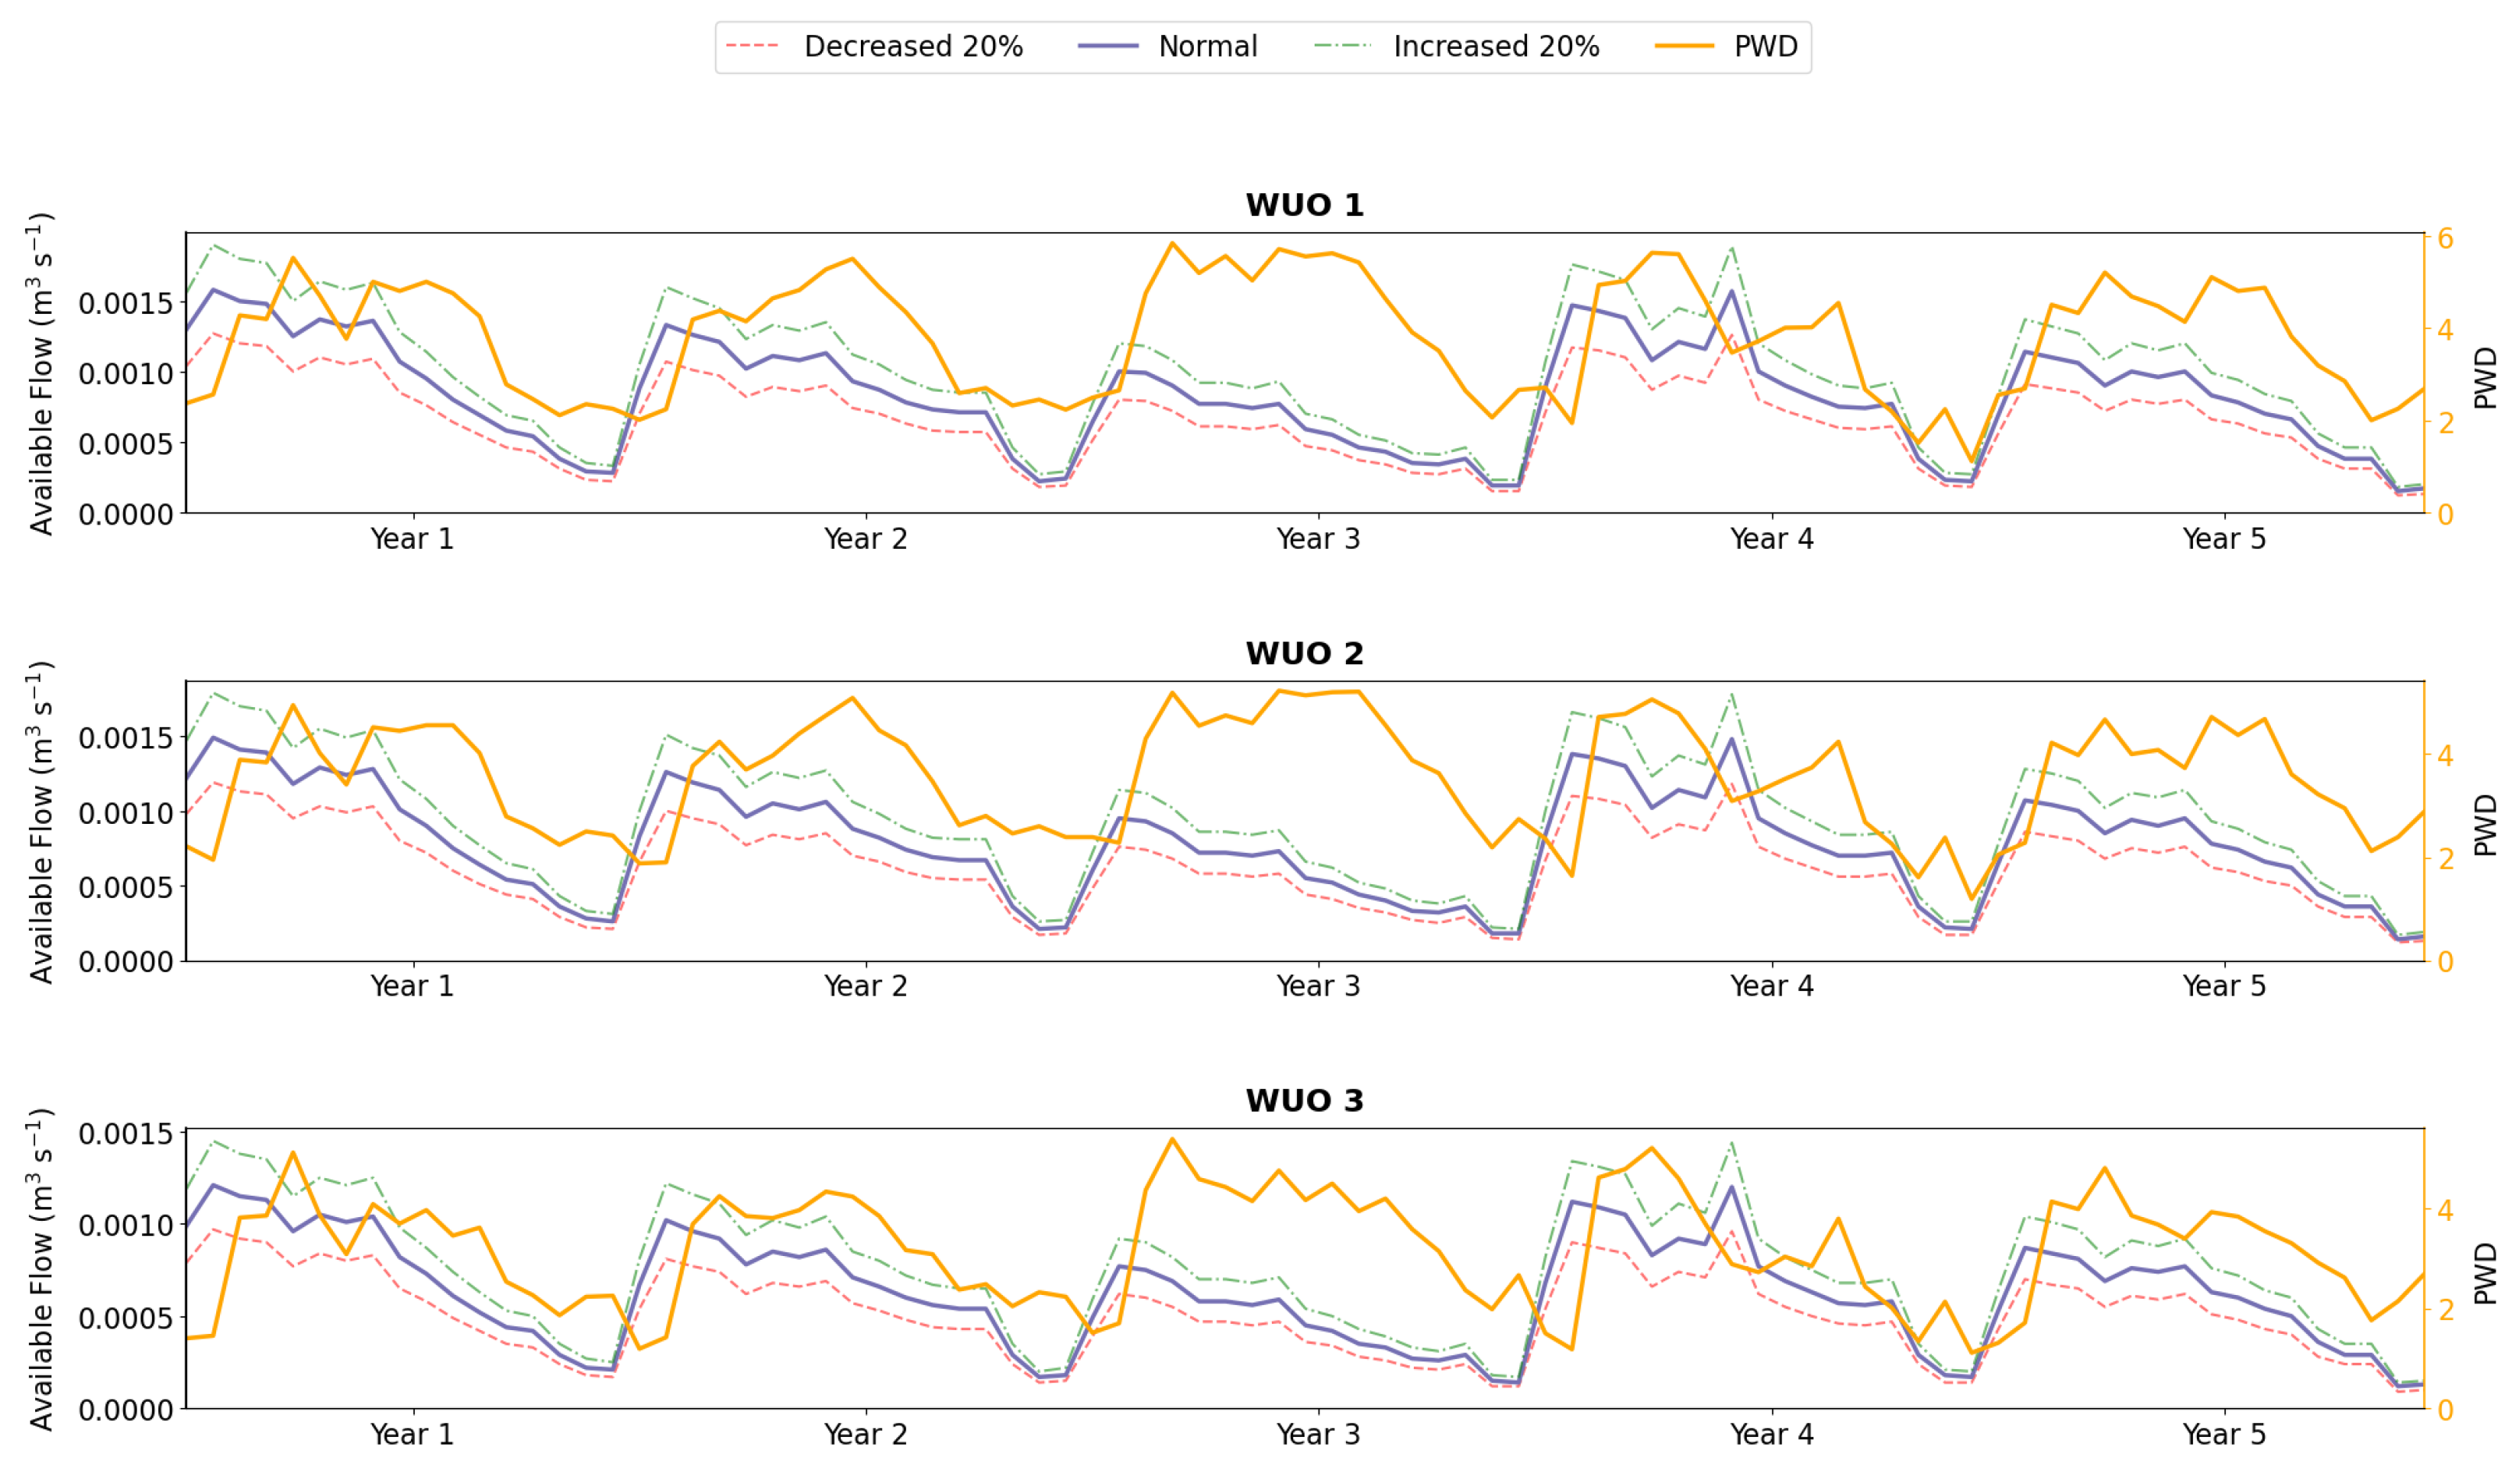
Task: Click the green dash-dot legend line sample
Action: [1343, 47]
